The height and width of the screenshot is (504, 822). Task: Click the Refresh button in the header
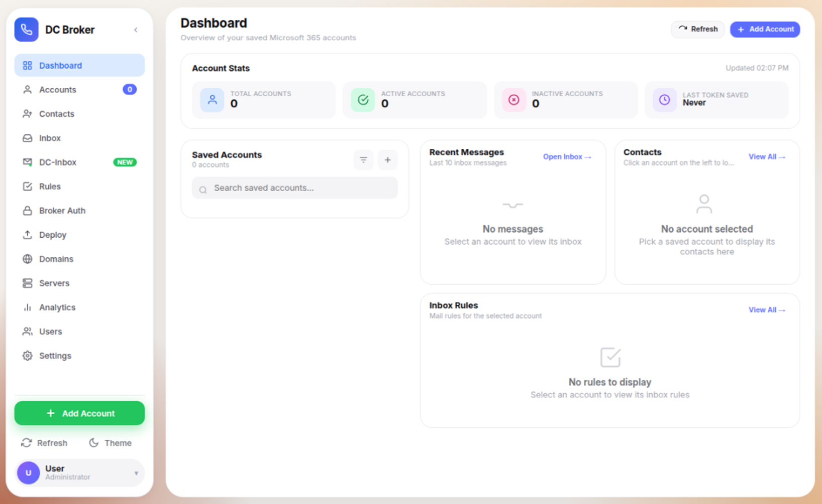click(697, 29)
